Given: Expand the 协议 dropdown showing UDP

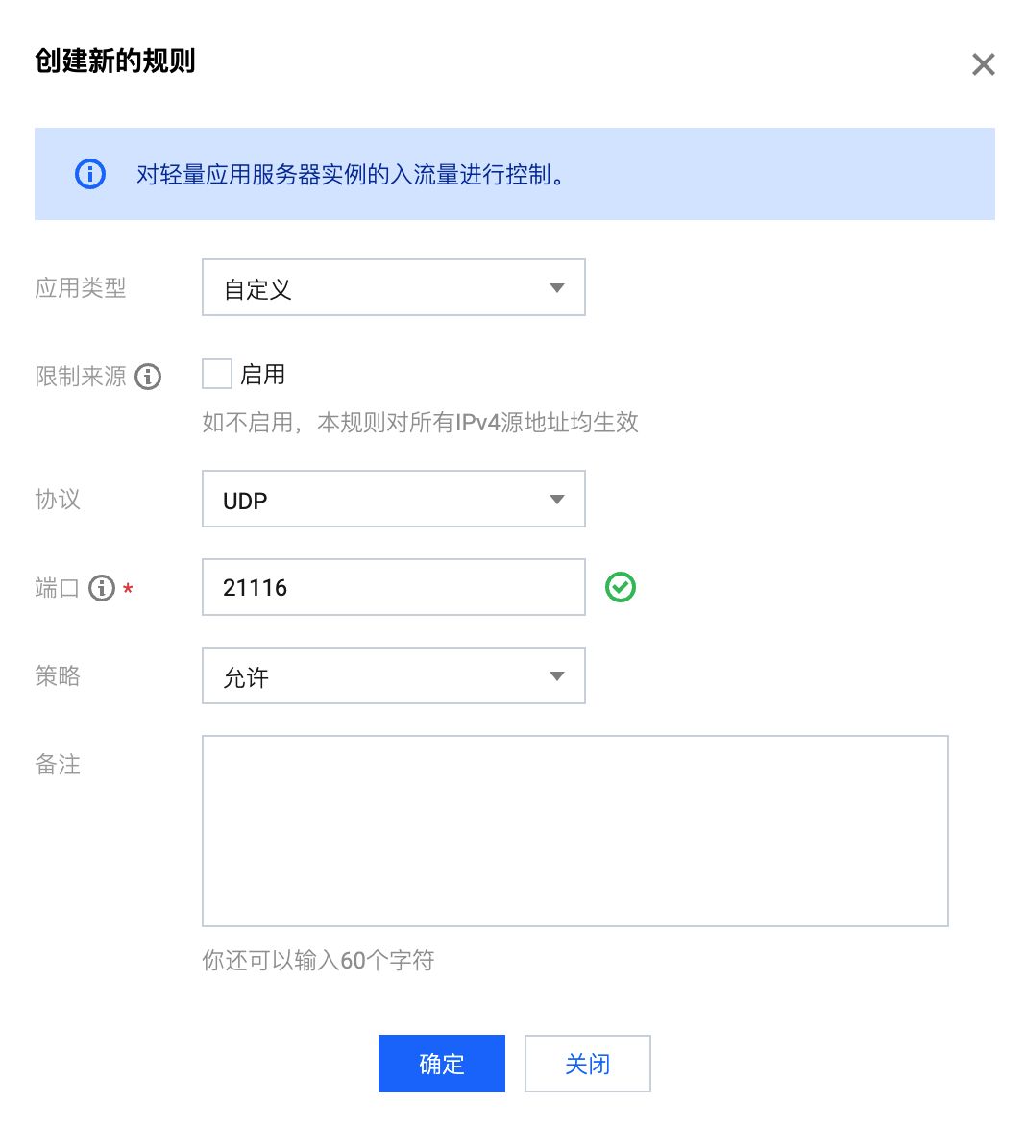Looking at the screenshot, I should (x=393, y=499).
